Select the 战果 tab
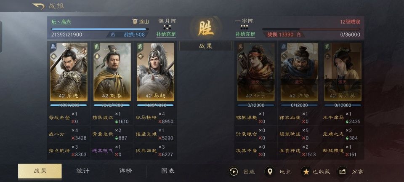Image resolution: width=404 pixels, height=182 pixels. coord(40,171)
